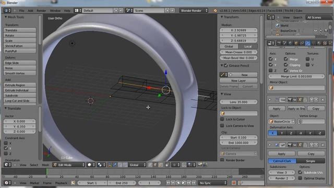Play animation forward in timeline

coord(183,183)
